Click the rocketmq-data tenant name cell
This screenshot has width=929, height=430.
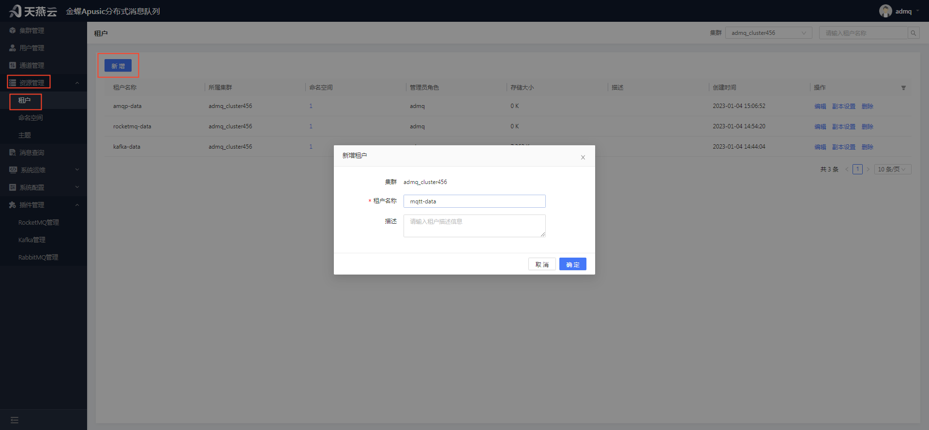132,126
